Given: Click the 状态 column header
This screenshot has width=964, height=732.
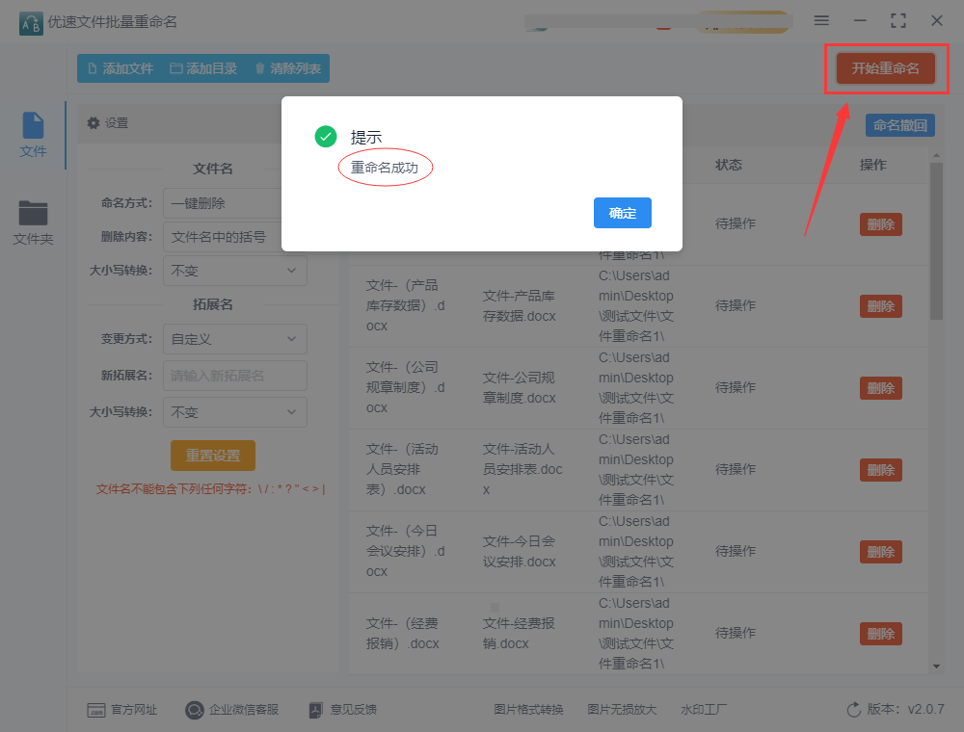Looking at the screenshot, I should [x=729, y=165].
